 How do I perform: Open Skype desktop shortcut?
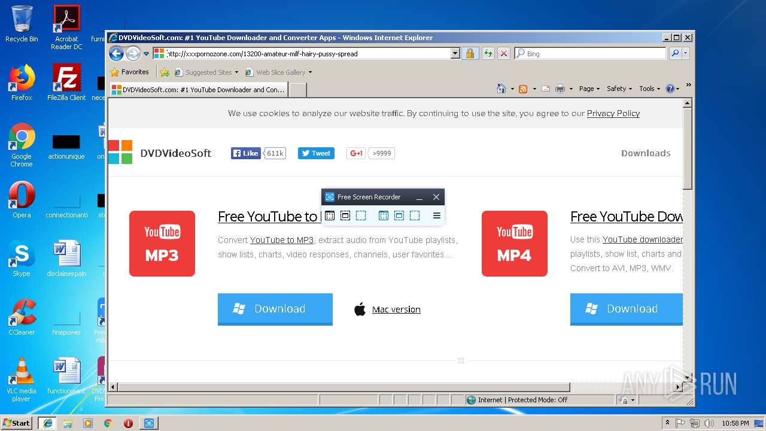click(22, 259)
